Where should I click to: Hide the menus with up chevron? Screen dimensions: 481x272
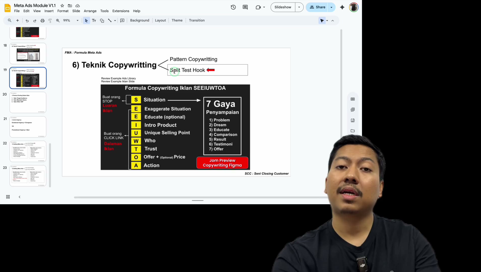pyautogui.click(x=333, y=21)
